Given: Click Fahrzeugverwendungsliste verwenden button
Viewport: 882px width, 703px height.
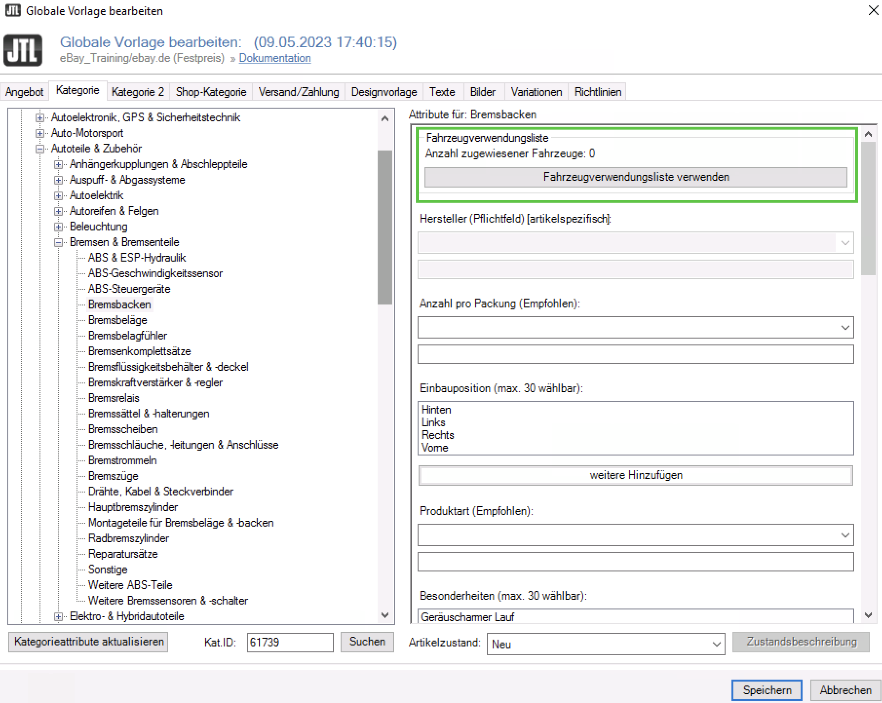Looking at the screenshot, I should point(635,177).
